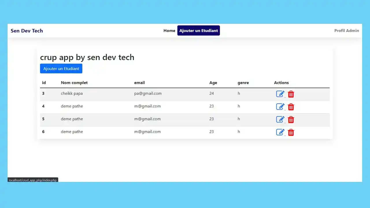Image resolution: width=370 pixels, height=208 pixels.
Task: Open the Profil Admin link
Action: tap(347, 31)
